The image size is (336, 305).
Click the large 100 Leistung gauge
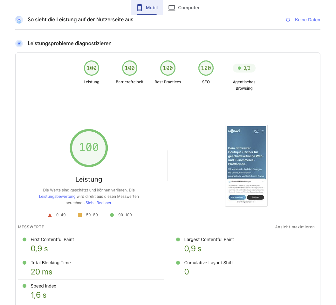click(x=89, y=148)
